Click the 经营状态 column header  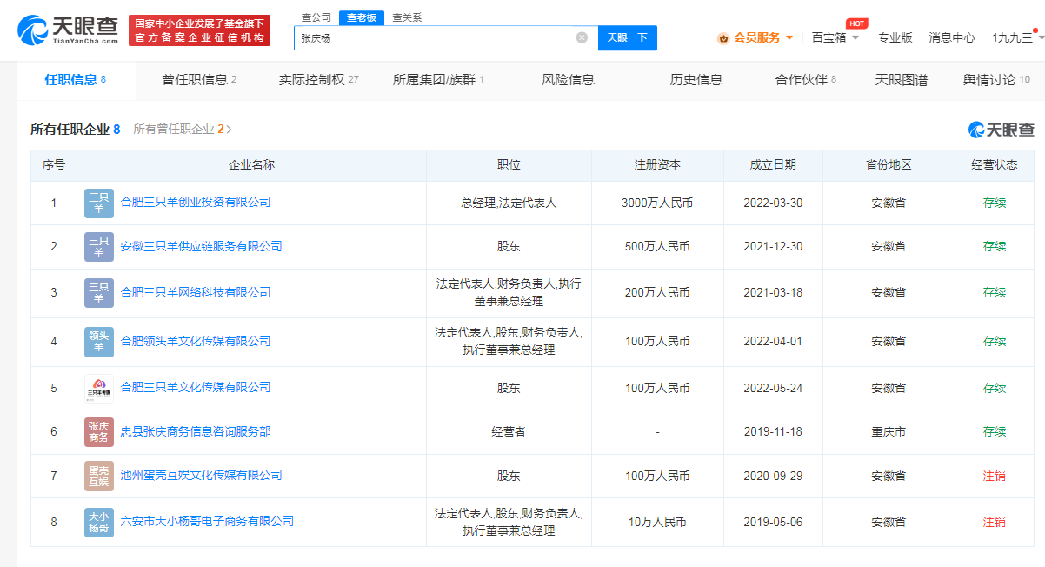(995, 164)
